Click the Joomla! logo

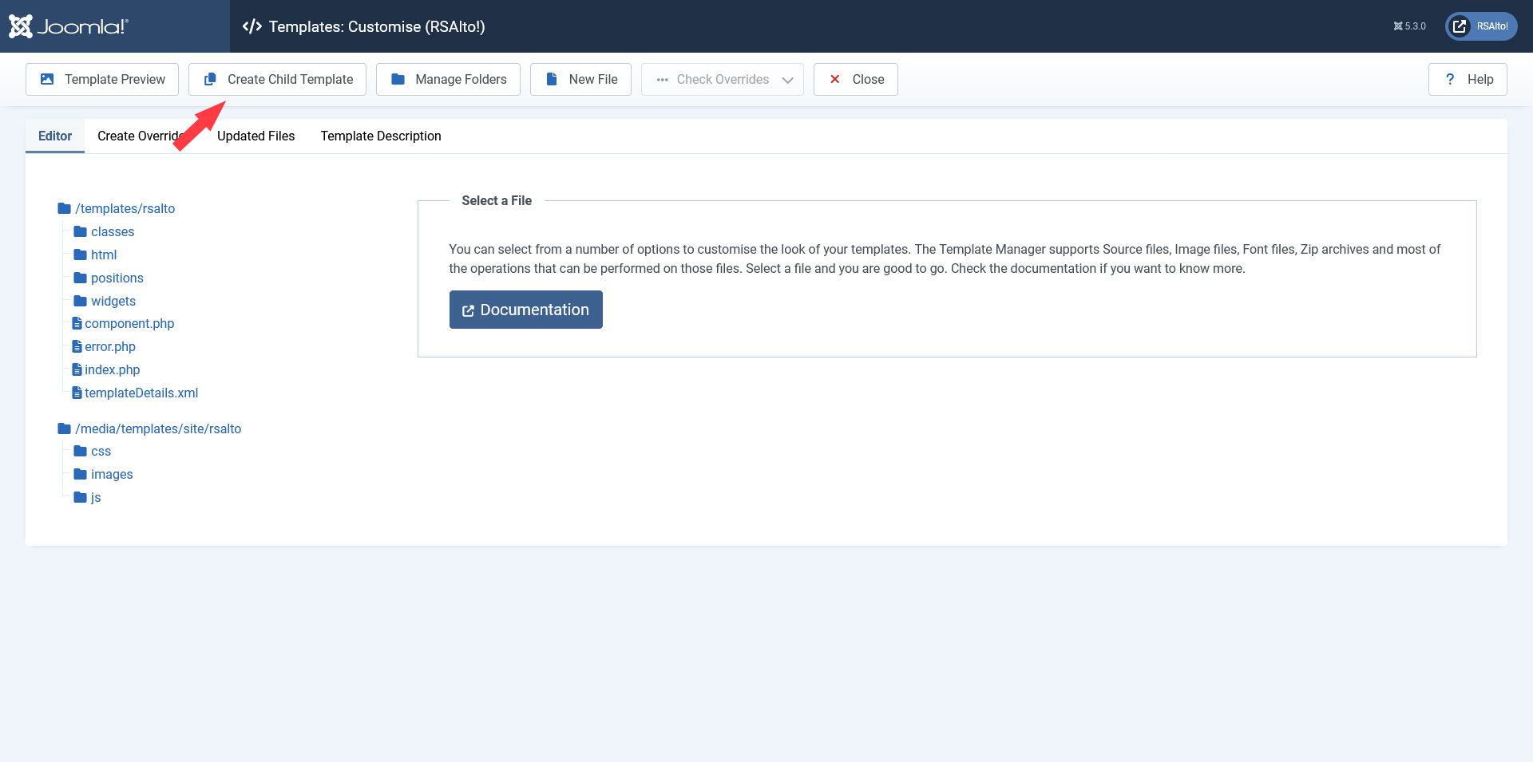69,26
